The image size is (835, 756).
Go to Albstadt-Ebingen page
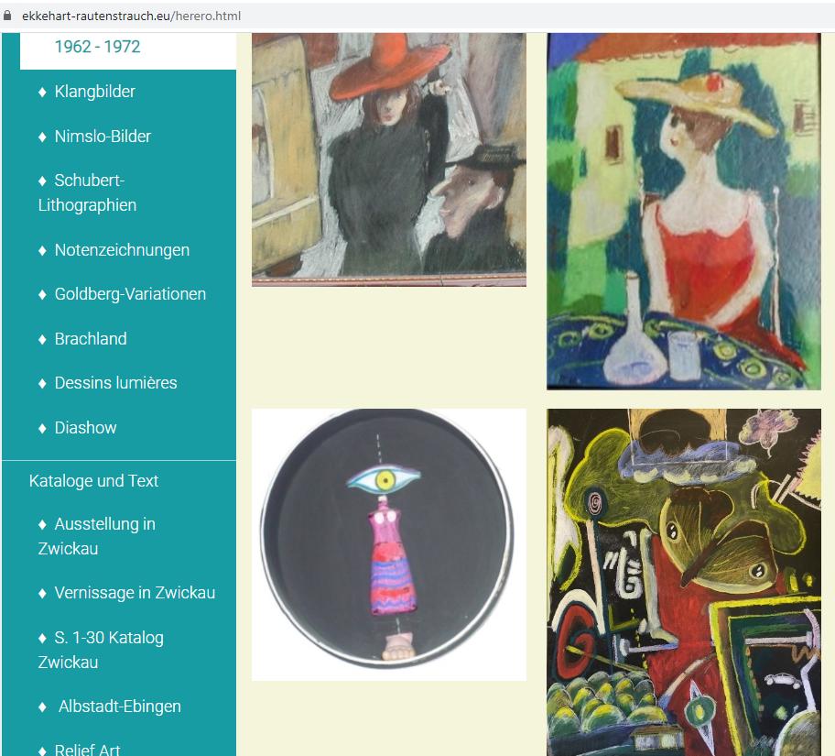119,707
